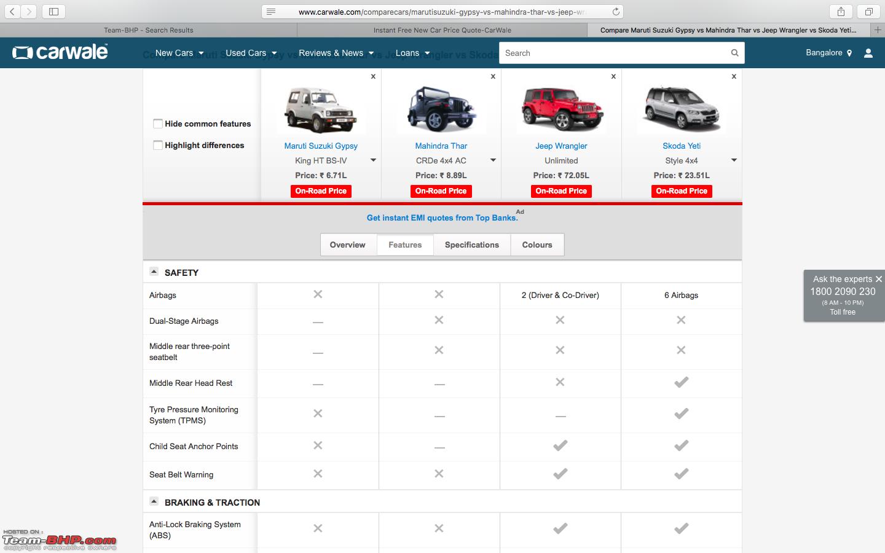Close the Ask the experts panel

pyautogui.click(x=879, y=279)
